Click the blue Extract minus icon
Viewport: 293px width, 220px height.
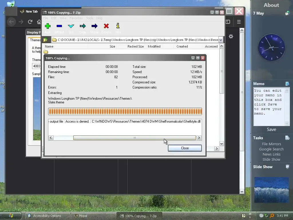pos(59,26)
